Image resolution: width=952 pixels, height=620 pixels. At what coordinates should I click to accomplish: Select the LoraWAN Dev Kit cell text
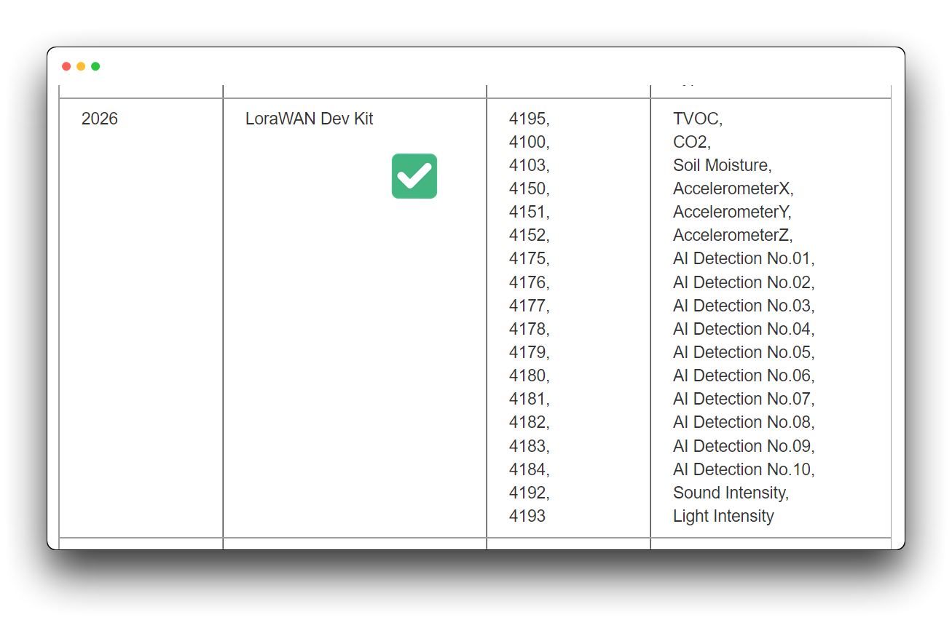(309, 119)
